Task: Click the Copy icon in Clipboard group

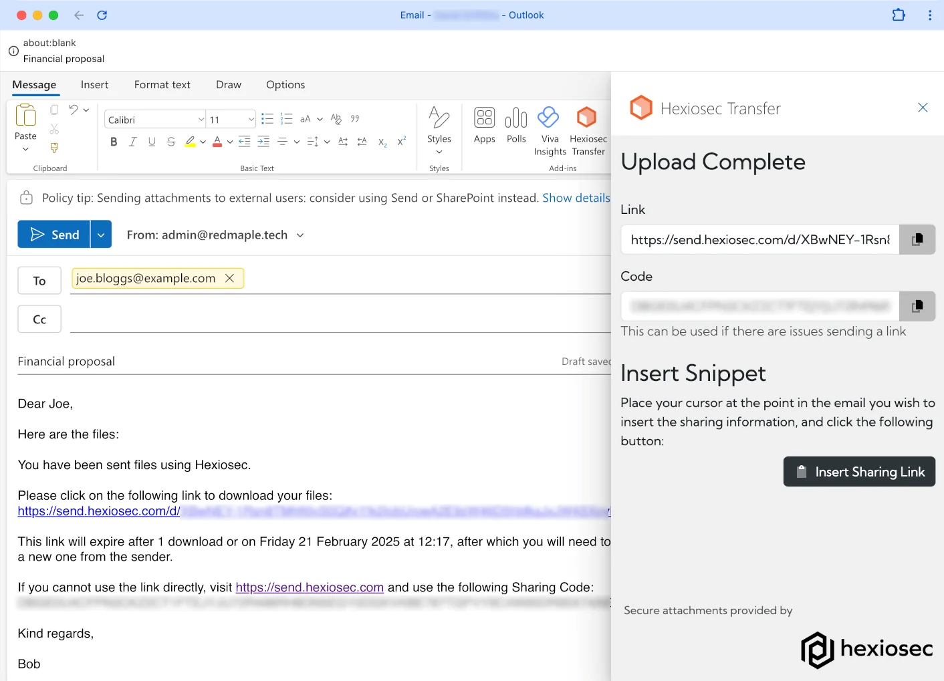Action: coord(54,110)
